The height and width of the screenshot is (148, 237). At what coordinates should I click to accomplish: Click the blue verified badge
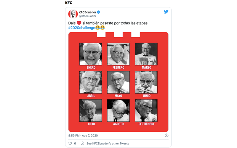point(98,12)
